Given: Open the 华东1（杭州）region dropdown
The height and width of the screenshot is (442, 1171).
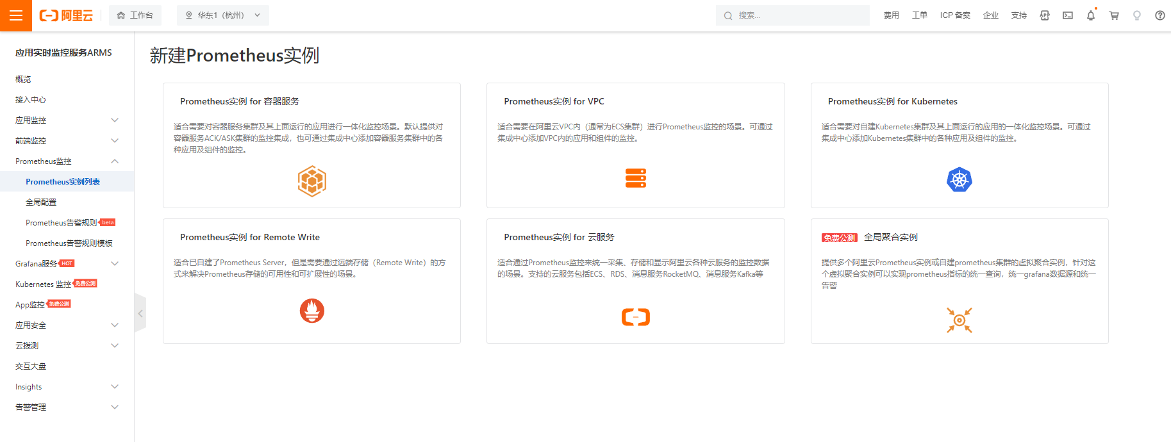Looking at the screenshot, I should 223,15.
